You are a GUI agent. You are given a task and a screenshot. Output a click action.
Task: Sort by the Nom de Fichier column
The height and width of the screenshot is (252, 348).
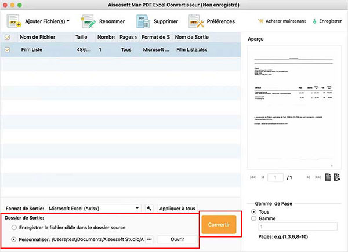coord(38,37)
